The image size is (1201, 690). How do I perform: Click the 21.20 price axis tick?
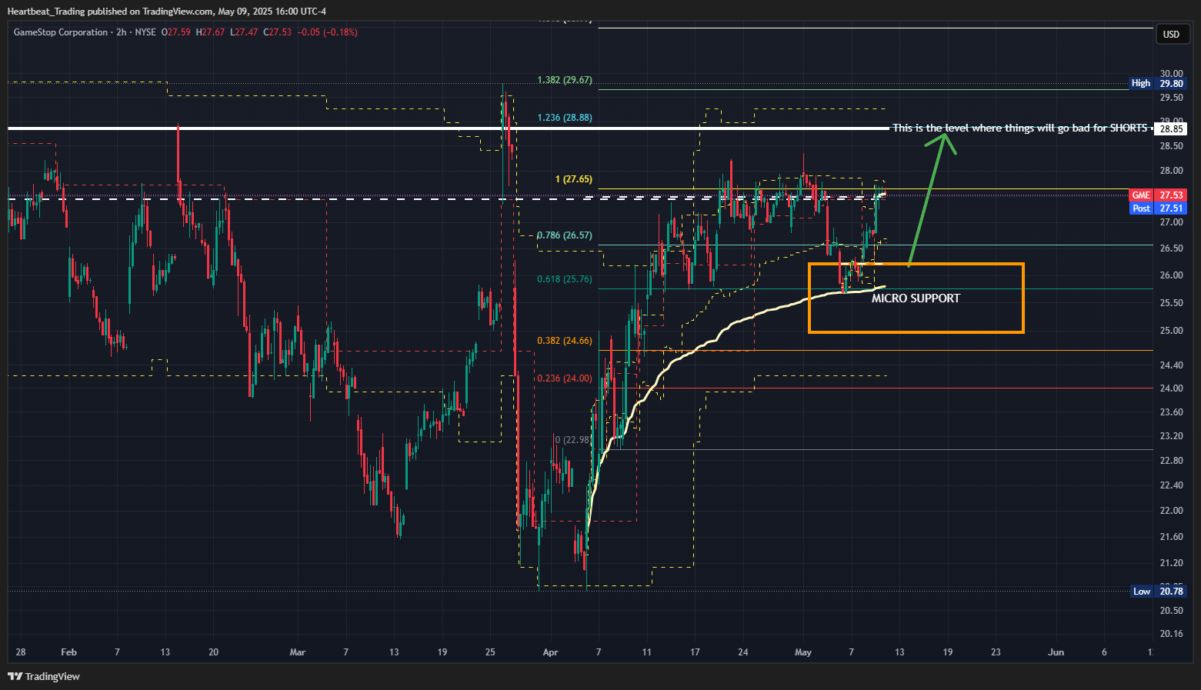tap(1172, 563)
